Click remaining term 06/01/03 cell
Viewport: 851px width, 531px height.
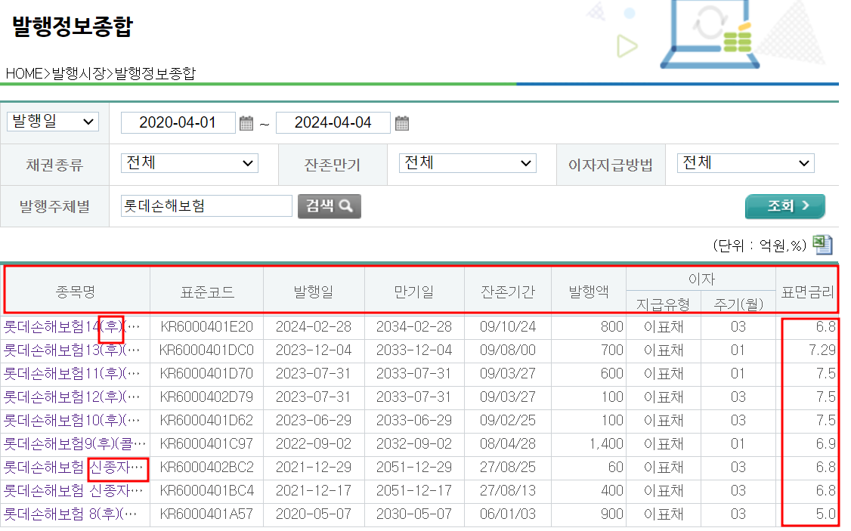(508, 514)
